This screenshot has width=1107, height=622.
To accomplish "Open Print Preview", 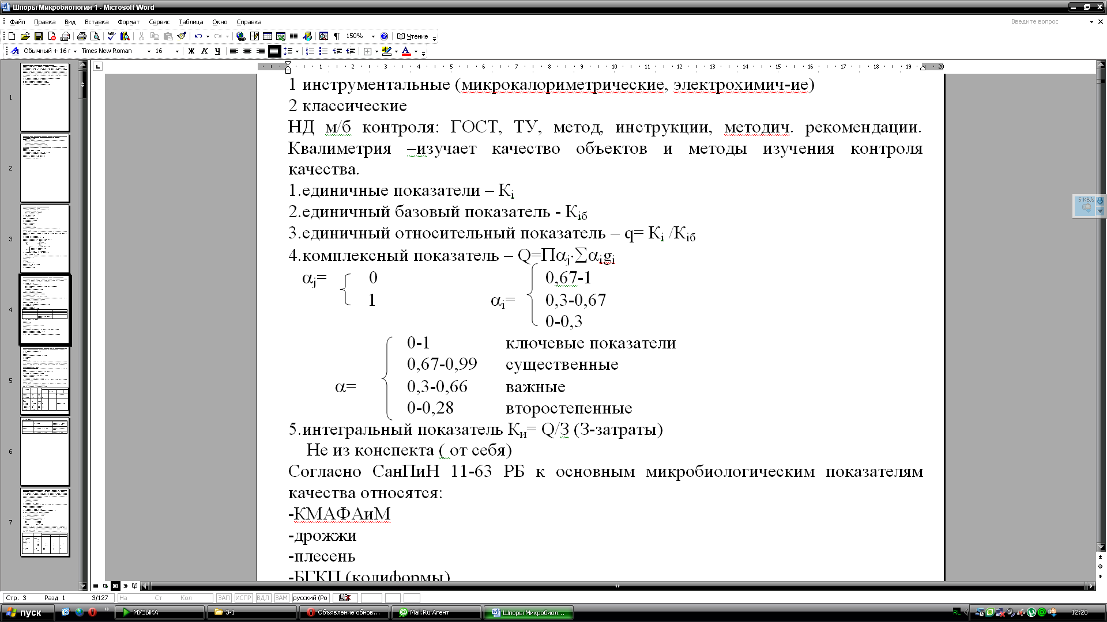I will click(95, 36).
